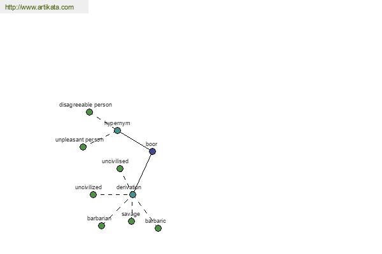Viewport: 382px width, 254px height.
Task: Click the derivation relation node
Action: pyautogui.click(x=132, y=194)
